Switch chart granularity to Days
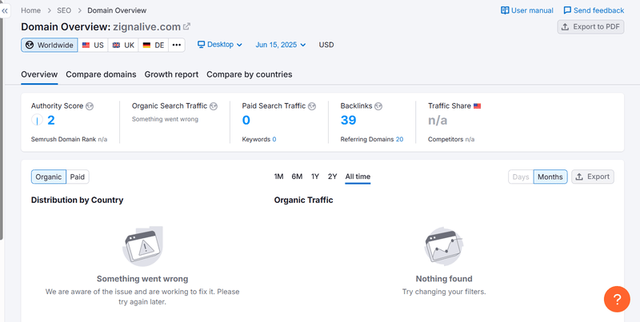The image size is (640, 322). pyautogui.click(x=521, y=177)
